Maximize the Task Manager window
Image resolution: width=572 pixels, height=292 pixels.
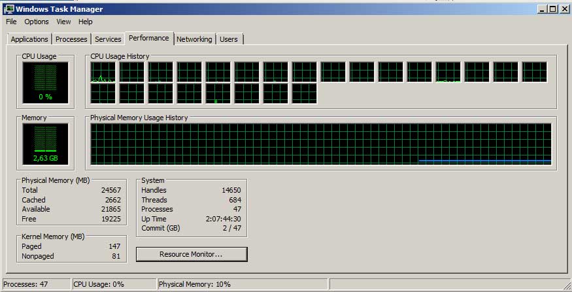(x=553, y=9)
